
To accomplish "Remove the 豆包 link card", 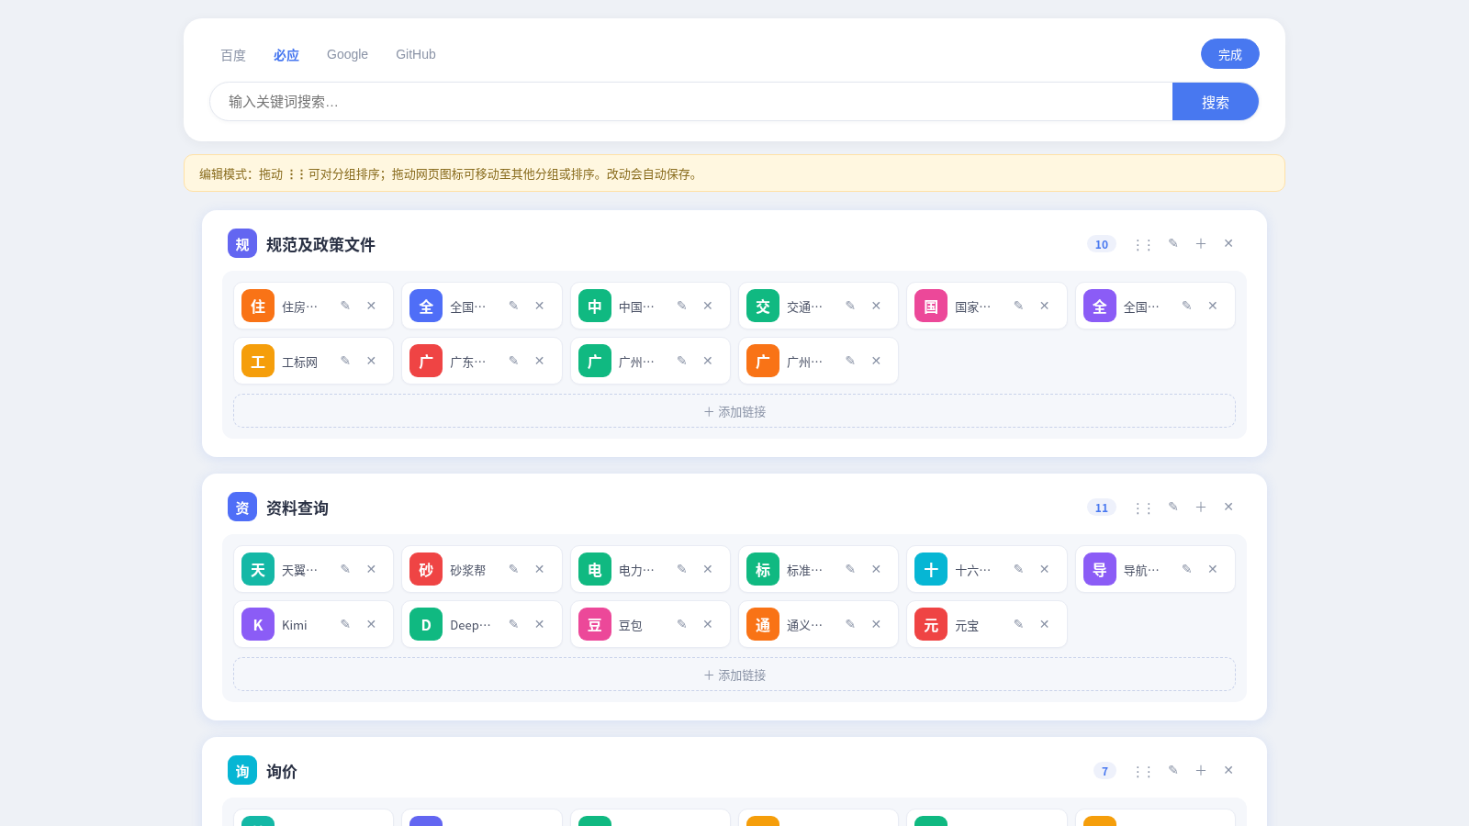I will pos(708,624).
